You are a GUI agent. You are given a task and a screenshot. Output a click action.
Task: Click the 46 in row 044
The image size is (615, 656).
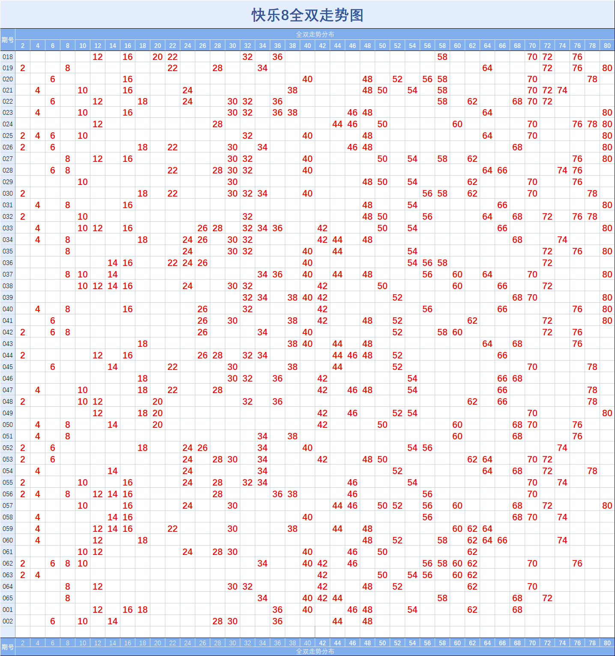[x=352, y=355]
